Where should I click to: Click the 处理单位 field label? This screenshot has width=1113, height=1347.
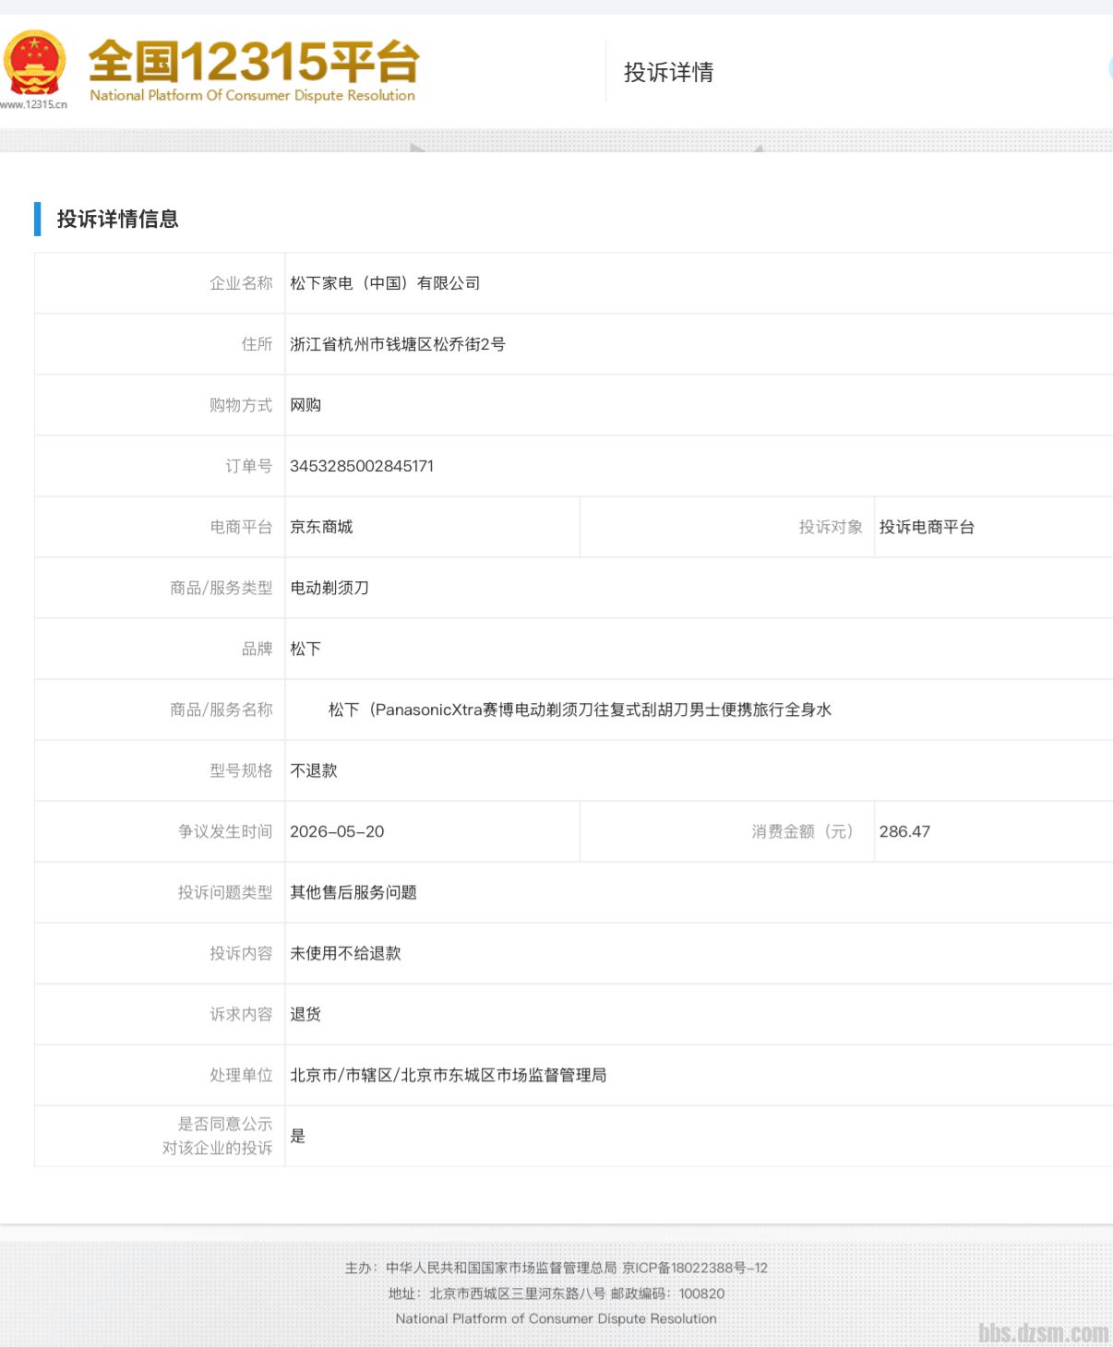click(241, 1075)
